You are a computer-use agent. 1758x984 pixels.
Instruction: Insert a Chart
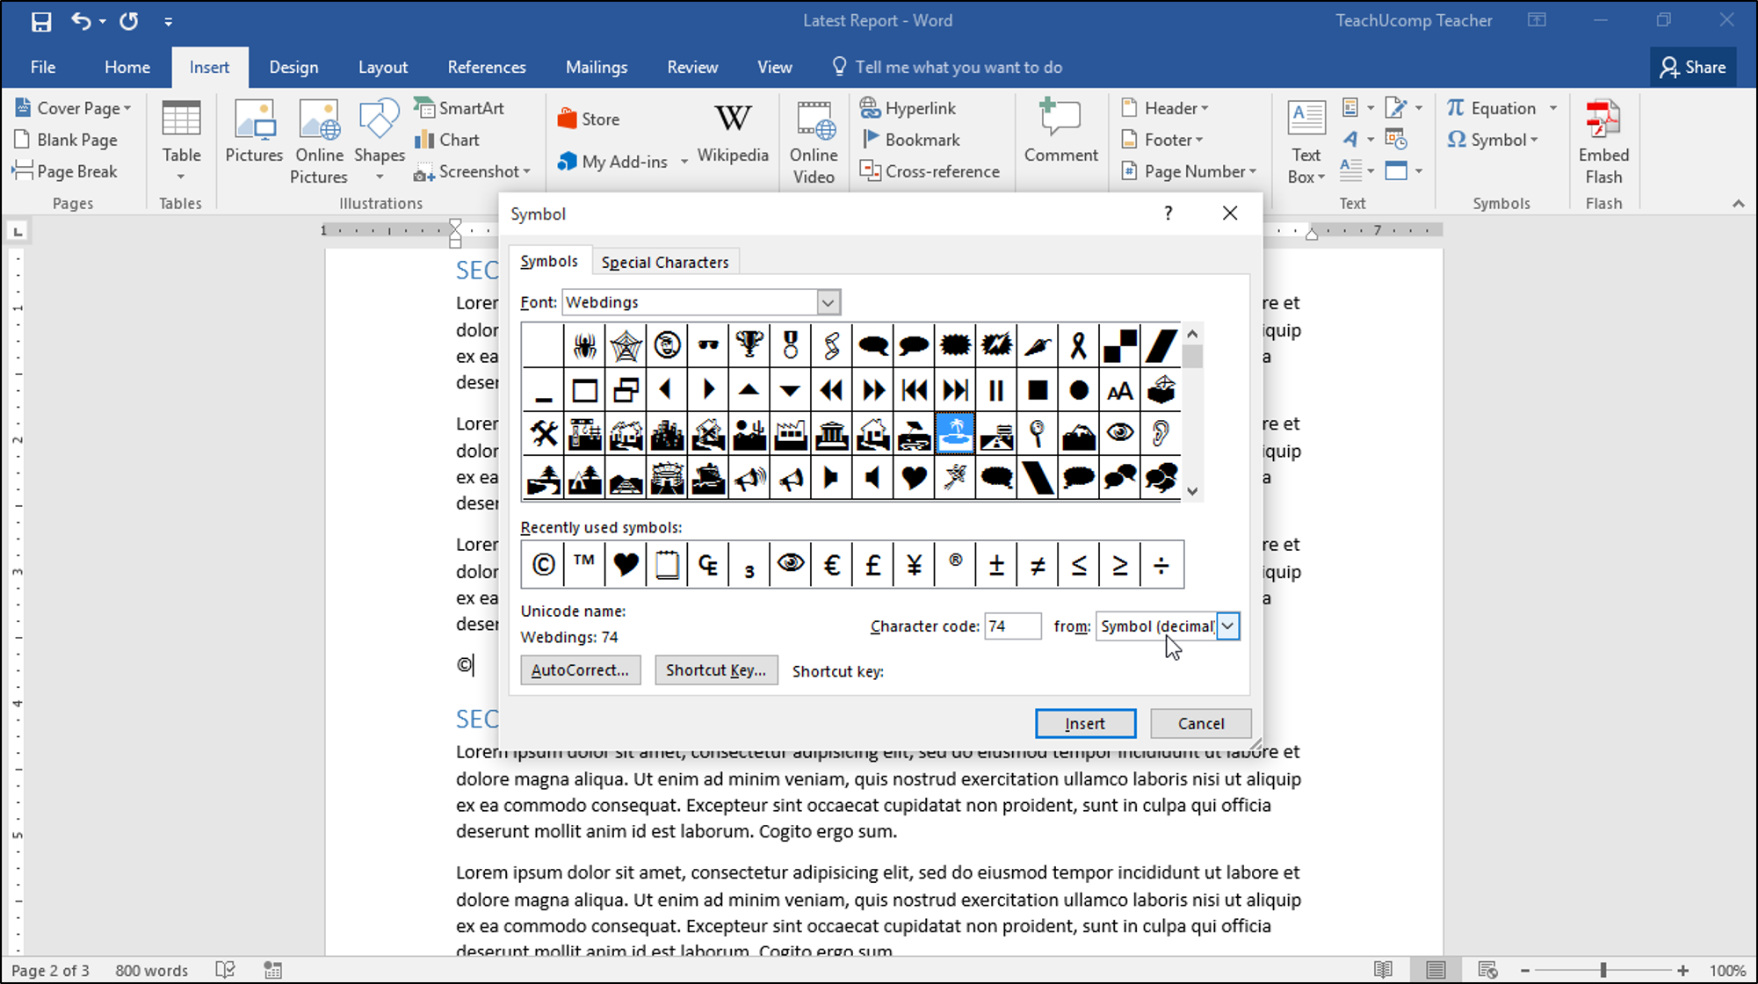tap(446, 140)
